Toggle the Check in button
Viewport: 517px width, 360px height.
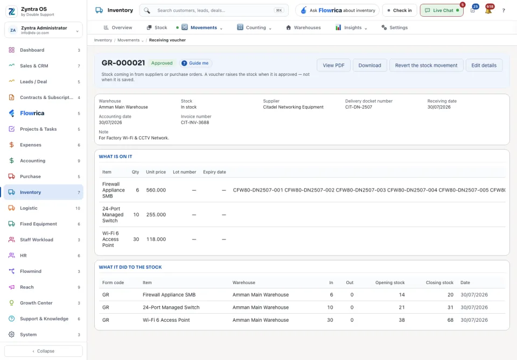click(399, 11)
